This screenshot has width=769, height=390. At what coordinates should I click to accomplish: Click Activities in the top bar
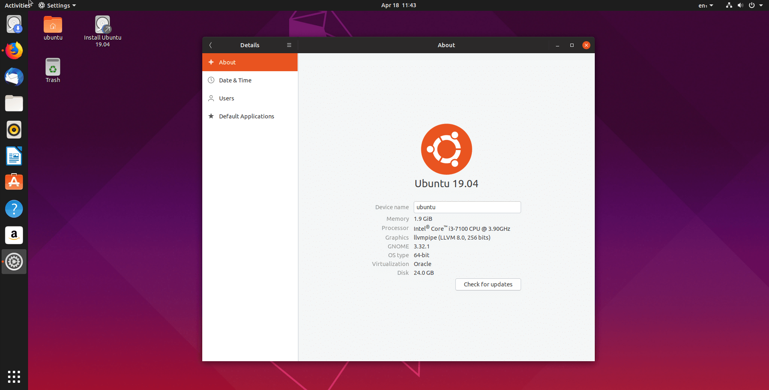[17, 5]
